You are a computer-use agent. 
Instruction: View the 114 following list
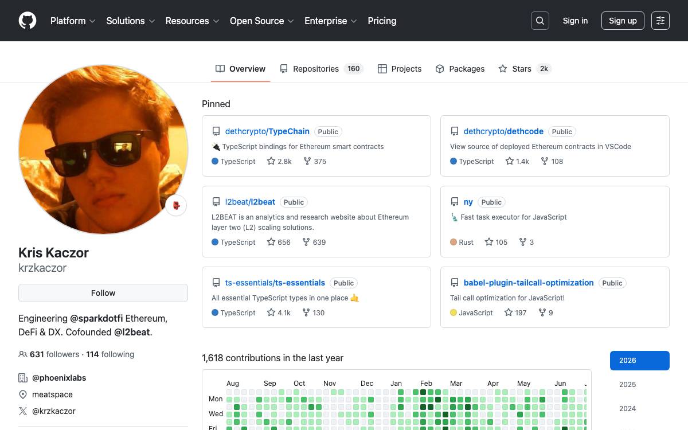[x=110, y=354]
